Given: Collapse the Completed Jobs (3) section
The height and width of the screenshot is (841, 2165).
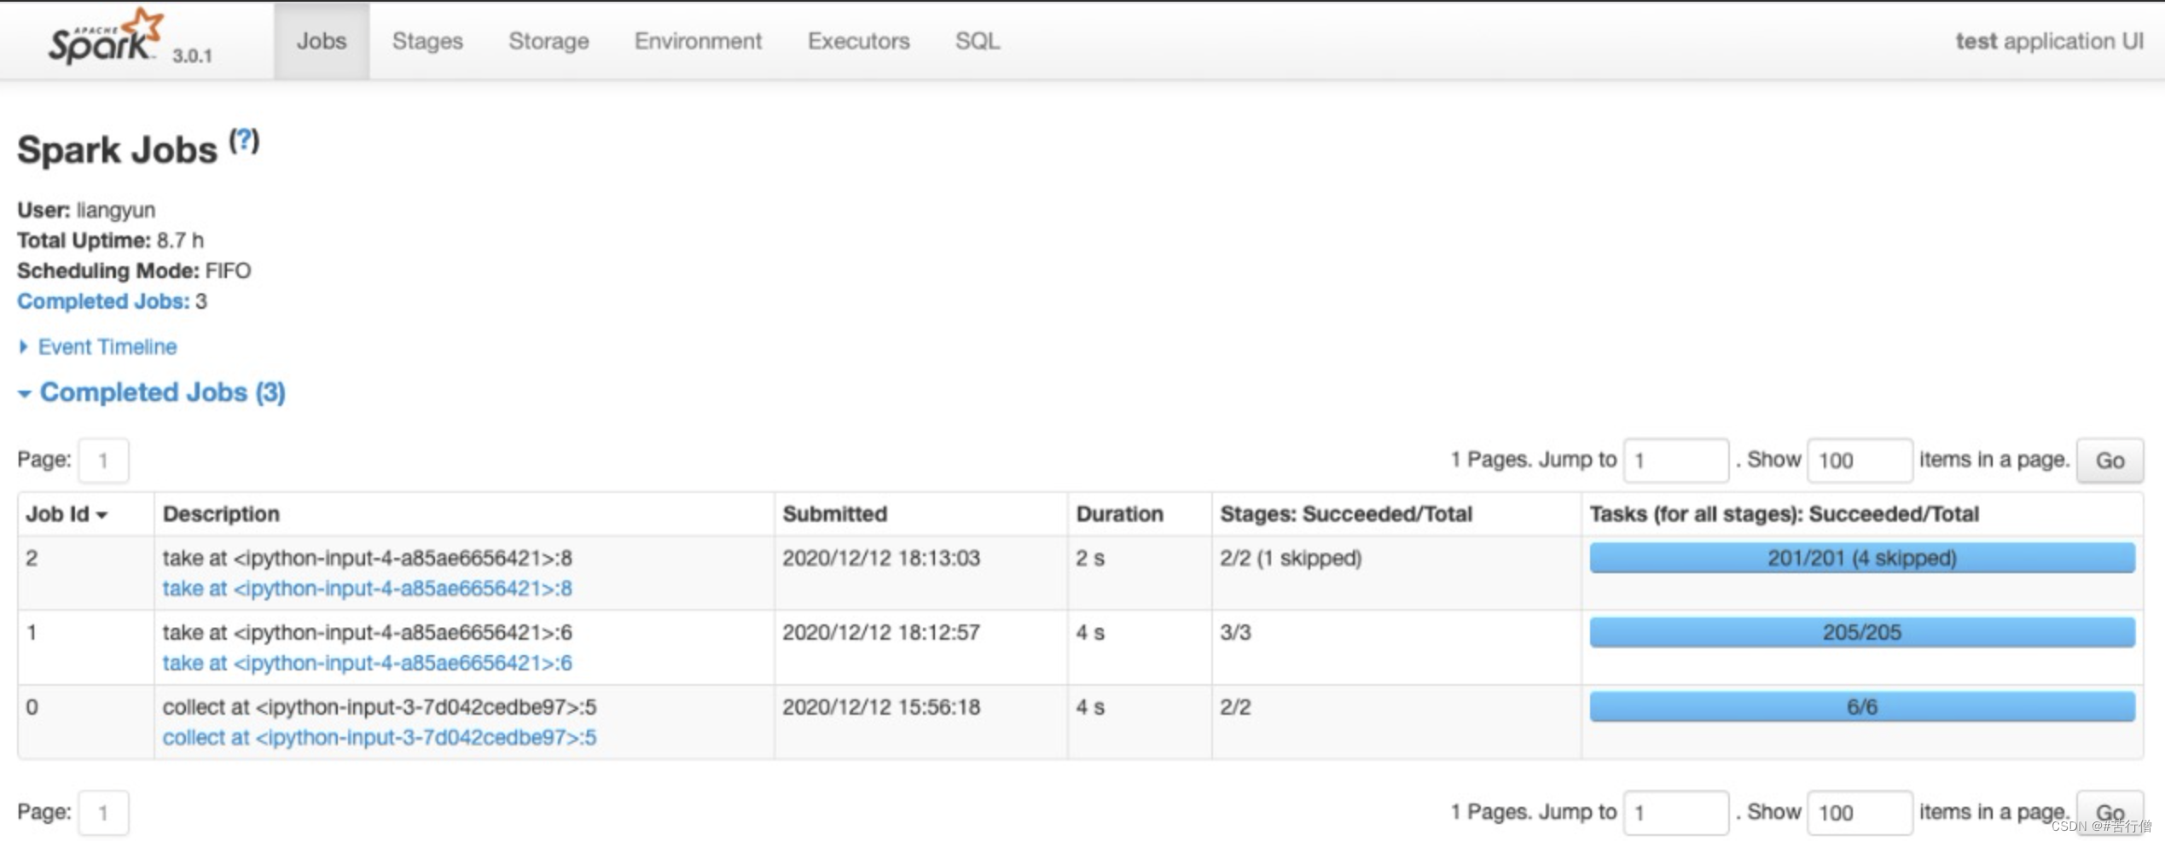Looking at the screenshot, I should coord(152,392).
